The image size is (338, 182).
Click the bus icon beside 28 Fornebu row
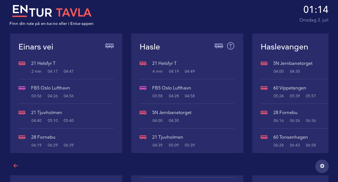[x=22, y=137]
